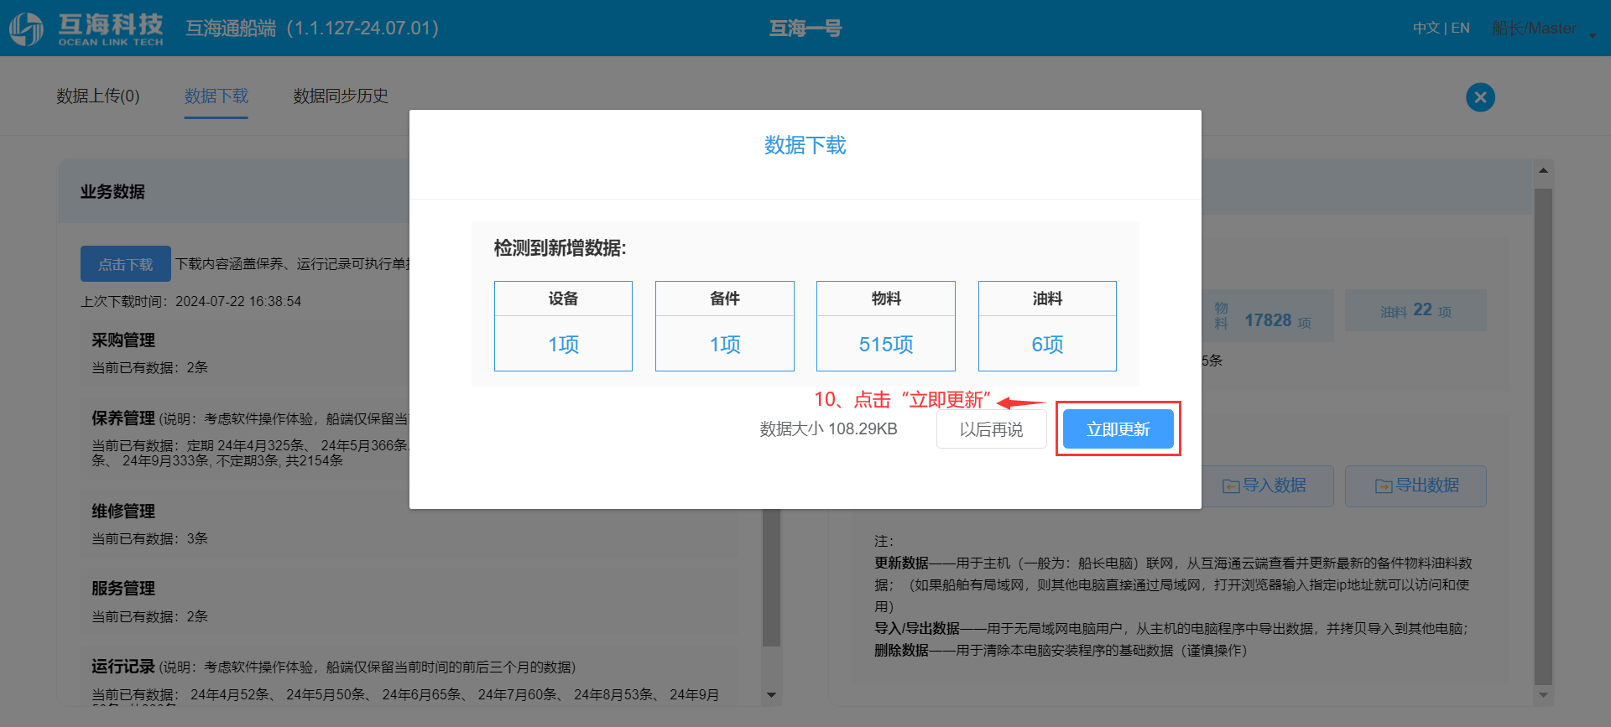Switch to the 数据下载 tab
The width and height of the screenshot is (1611, 727).
click(x=216, y=96)
